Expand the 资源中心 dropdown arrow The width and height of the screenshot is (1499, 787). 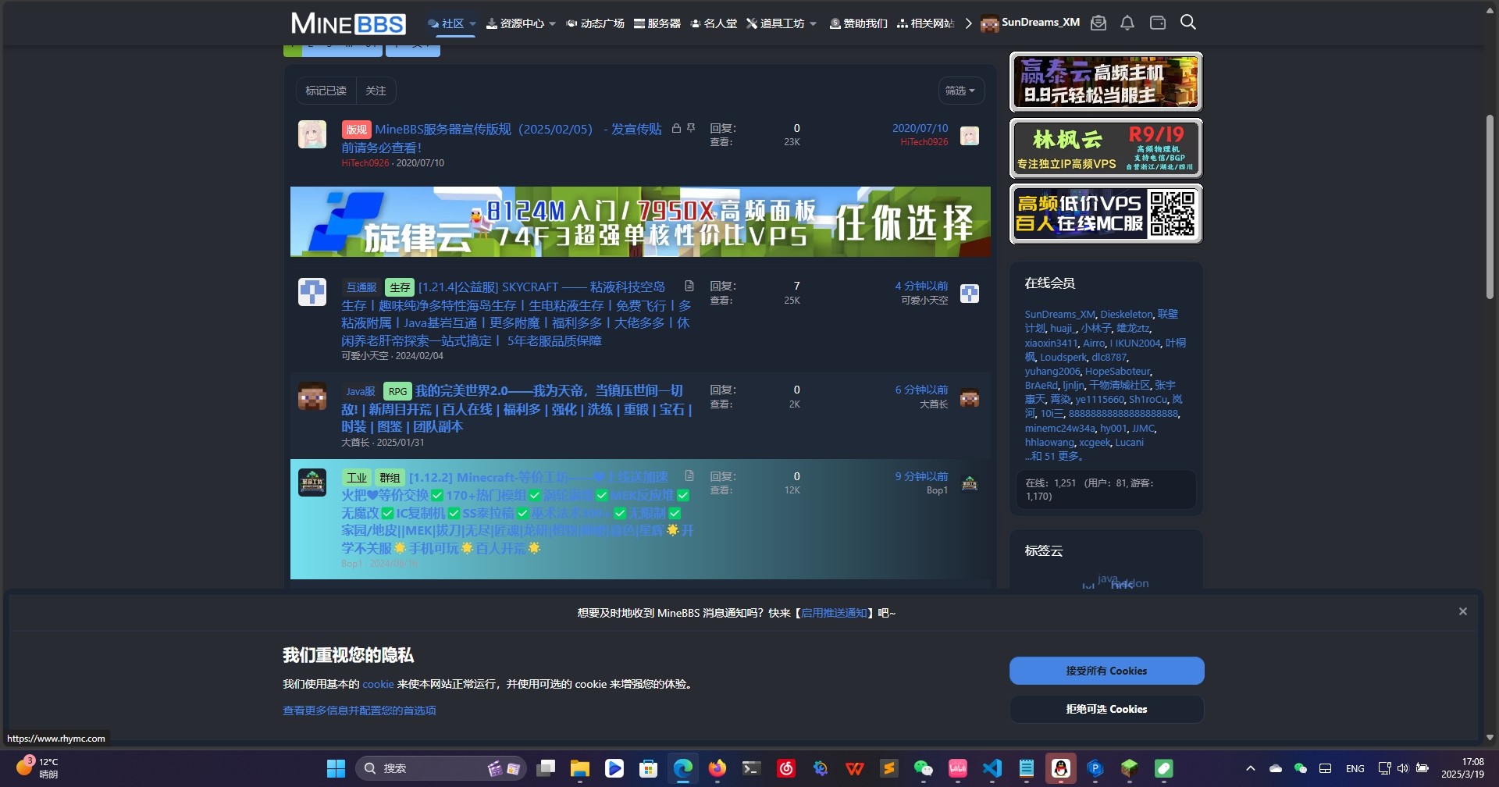pyautogui.click(x=552, y=23)
